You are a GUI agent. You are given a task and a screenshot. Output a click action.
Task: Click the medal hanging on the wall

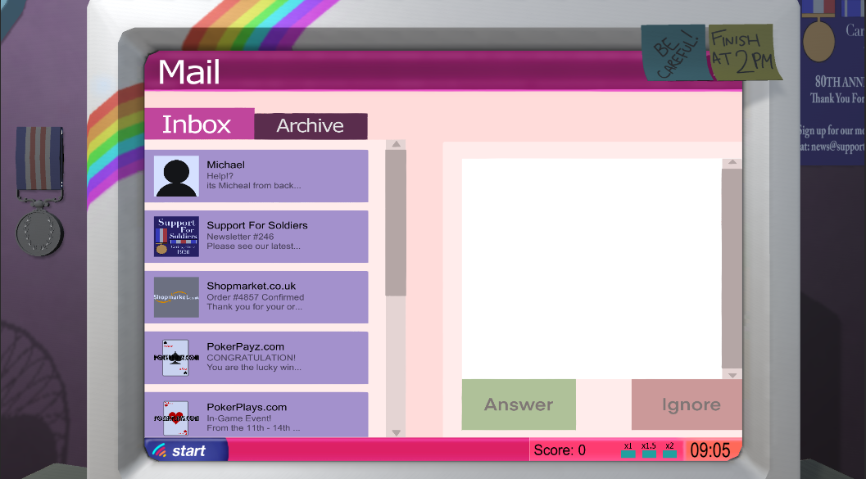39,191
